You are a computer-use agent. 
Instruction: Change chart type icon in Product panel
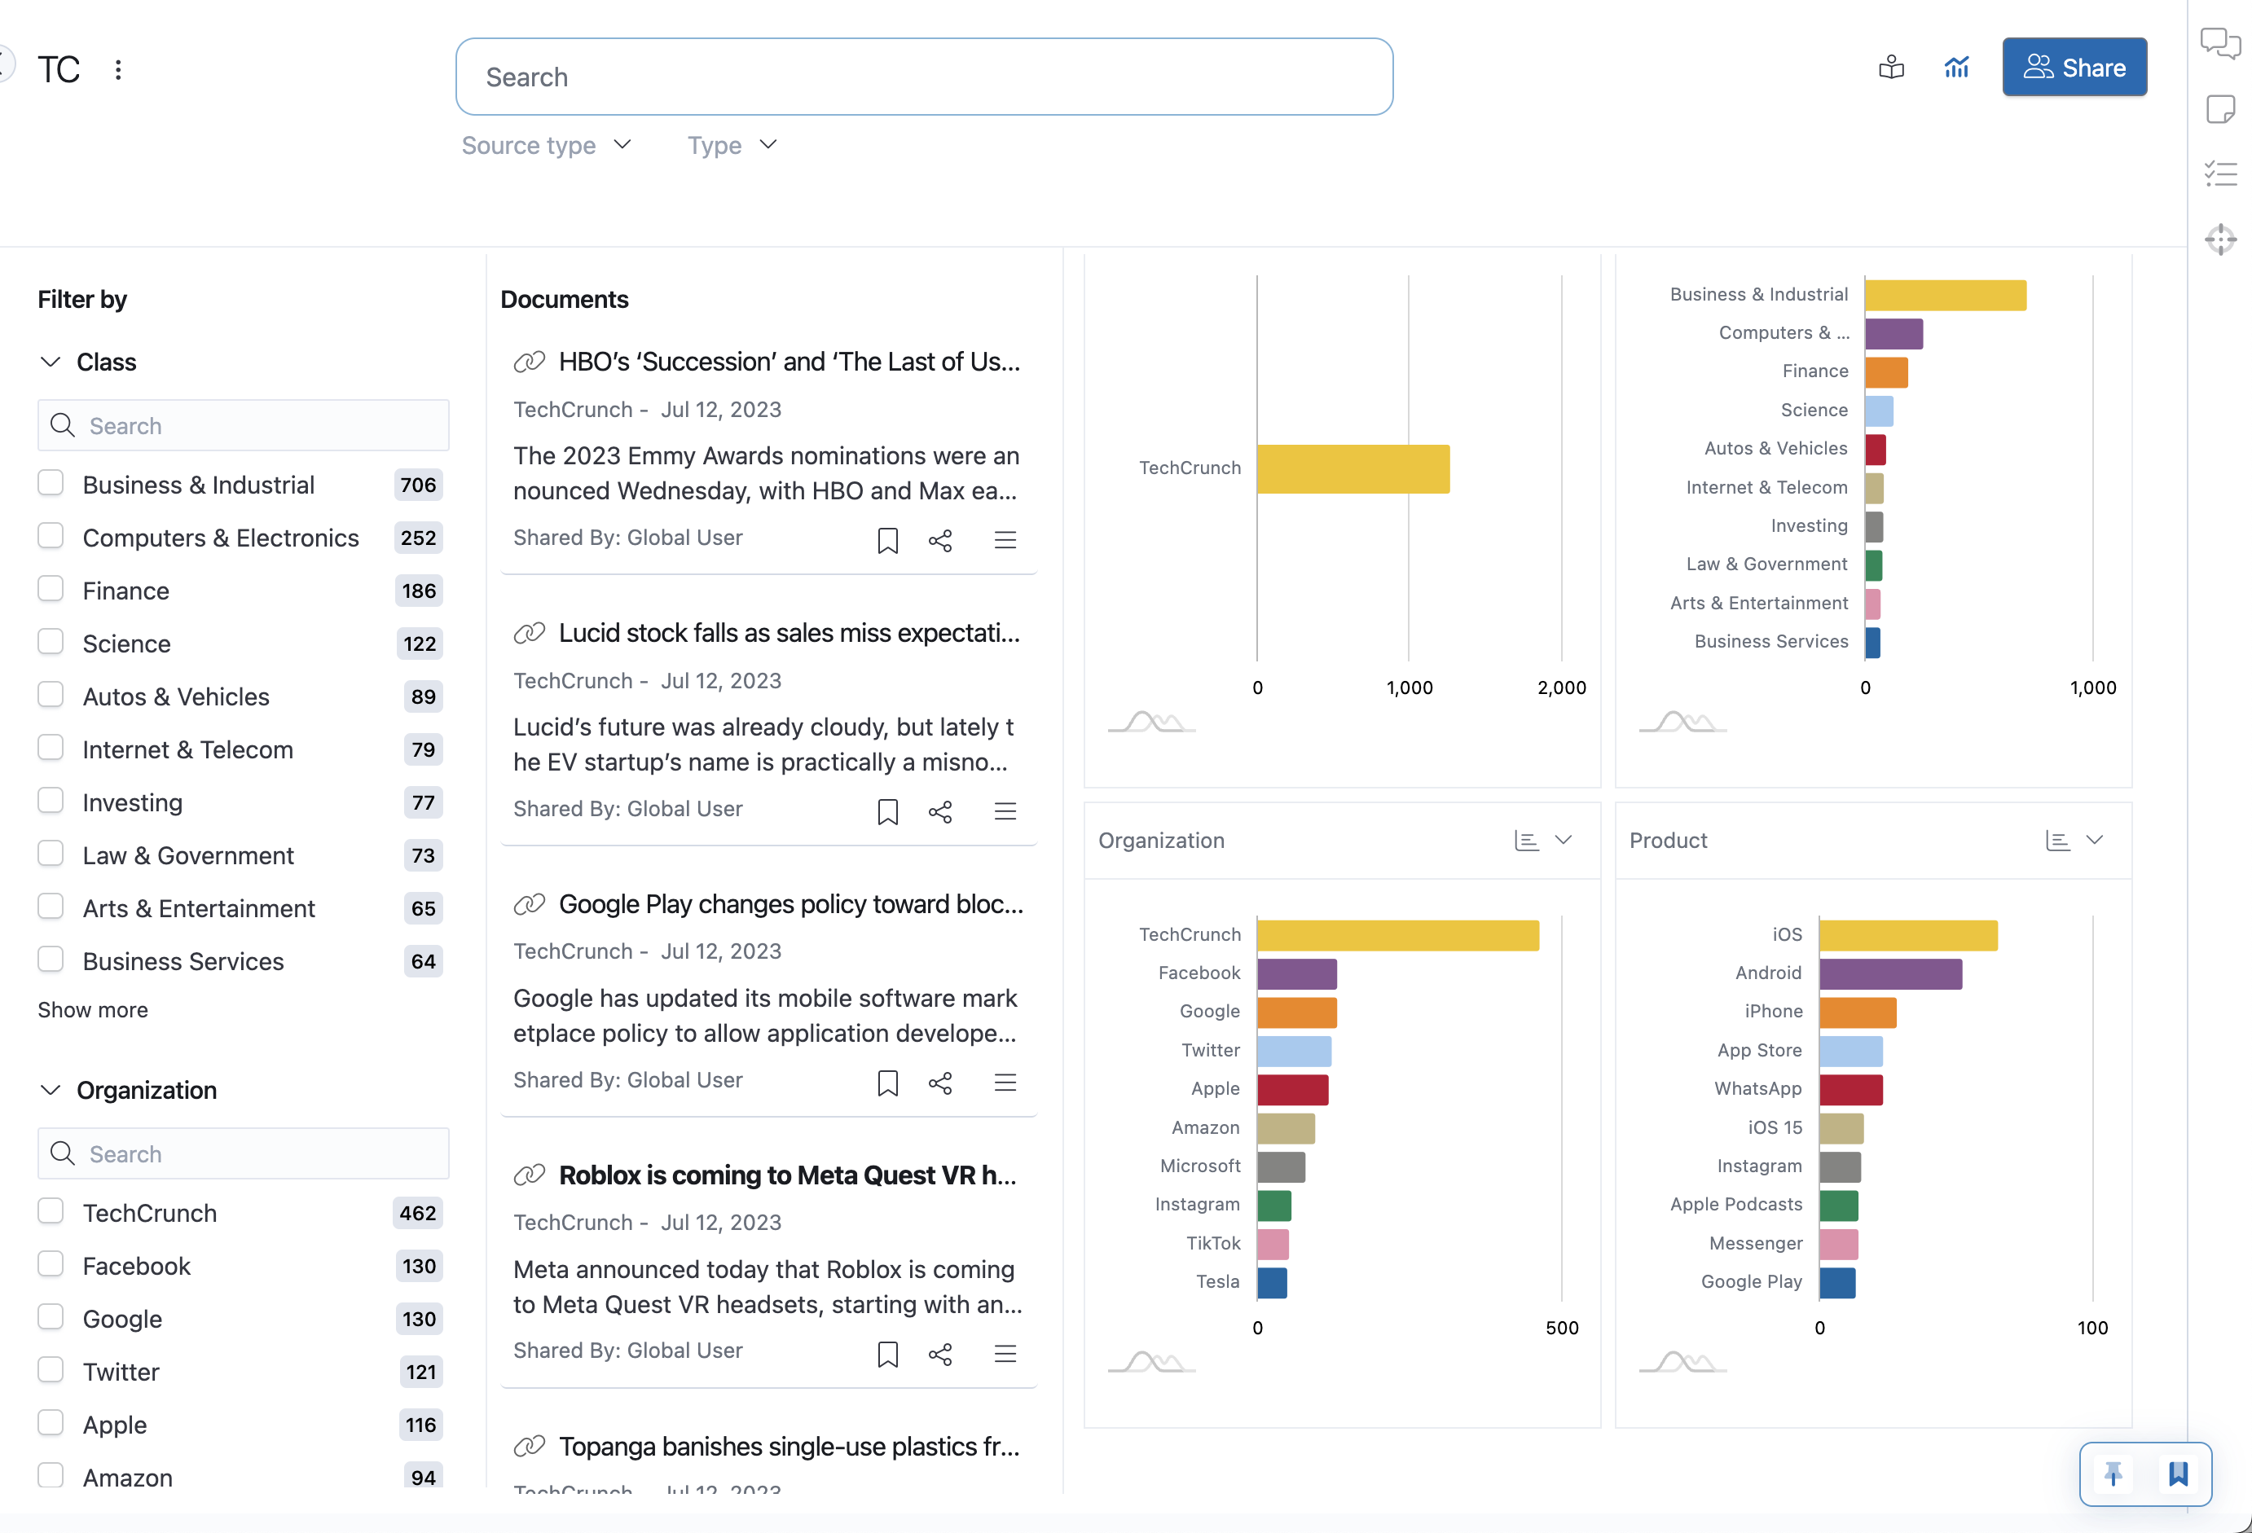coord(2057,840)
